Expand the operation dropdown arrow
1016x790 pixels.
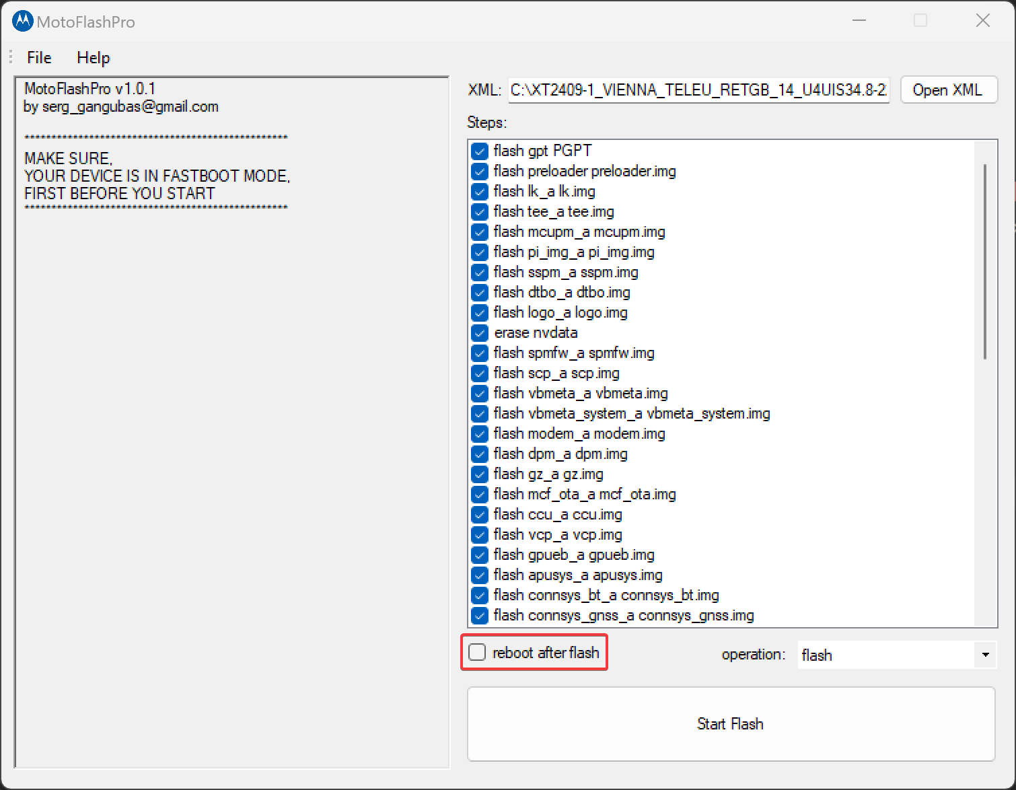985,655
